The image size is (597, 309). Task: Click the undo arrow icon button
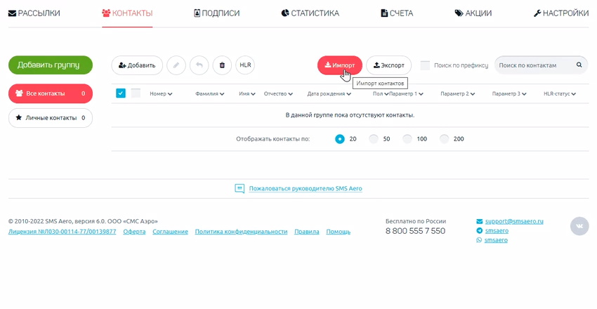[199, 65]
